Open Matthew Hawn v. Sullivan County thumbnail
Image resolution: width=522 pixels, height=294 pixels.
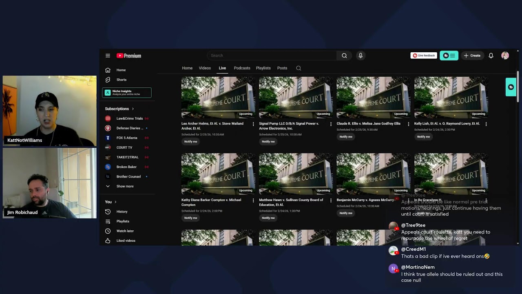296,174
